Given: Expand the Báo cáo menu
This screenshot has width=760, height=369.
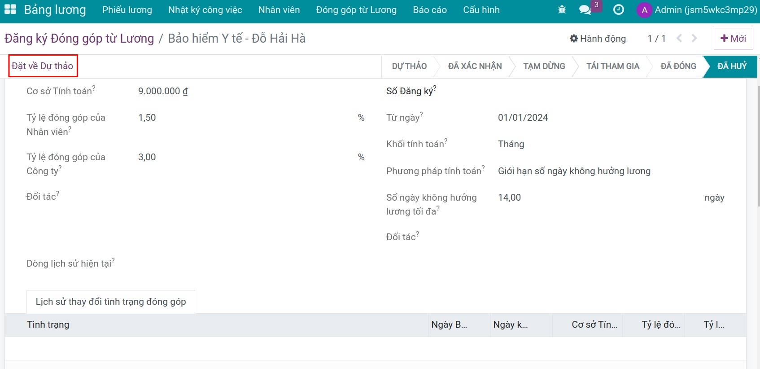Looking at the screenshot, I should pyautogui.click(x=429, y=10).
